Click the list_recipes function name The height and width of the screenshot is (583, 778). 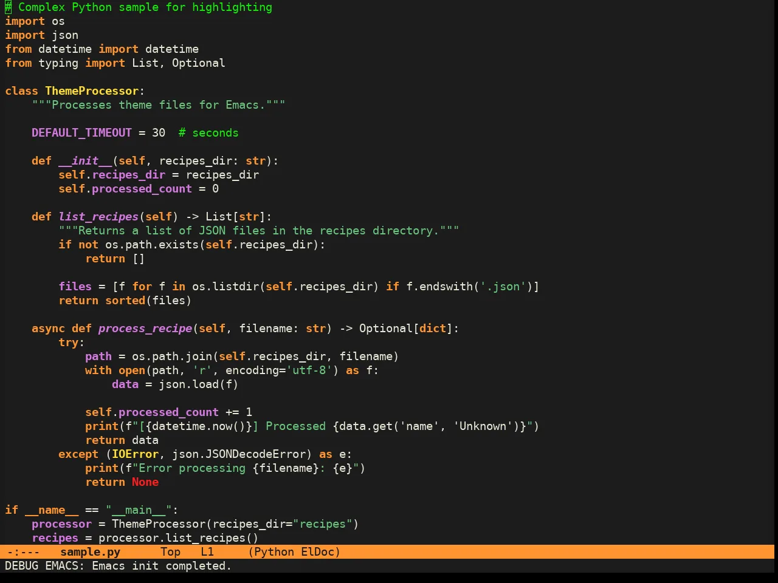tap(98, 217)
